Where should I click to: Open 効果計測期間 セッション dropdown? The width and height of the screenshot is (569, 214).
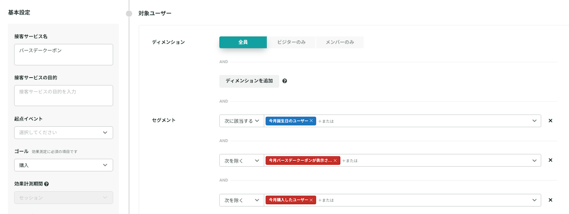pyautogui.click(x=63, y=198)
